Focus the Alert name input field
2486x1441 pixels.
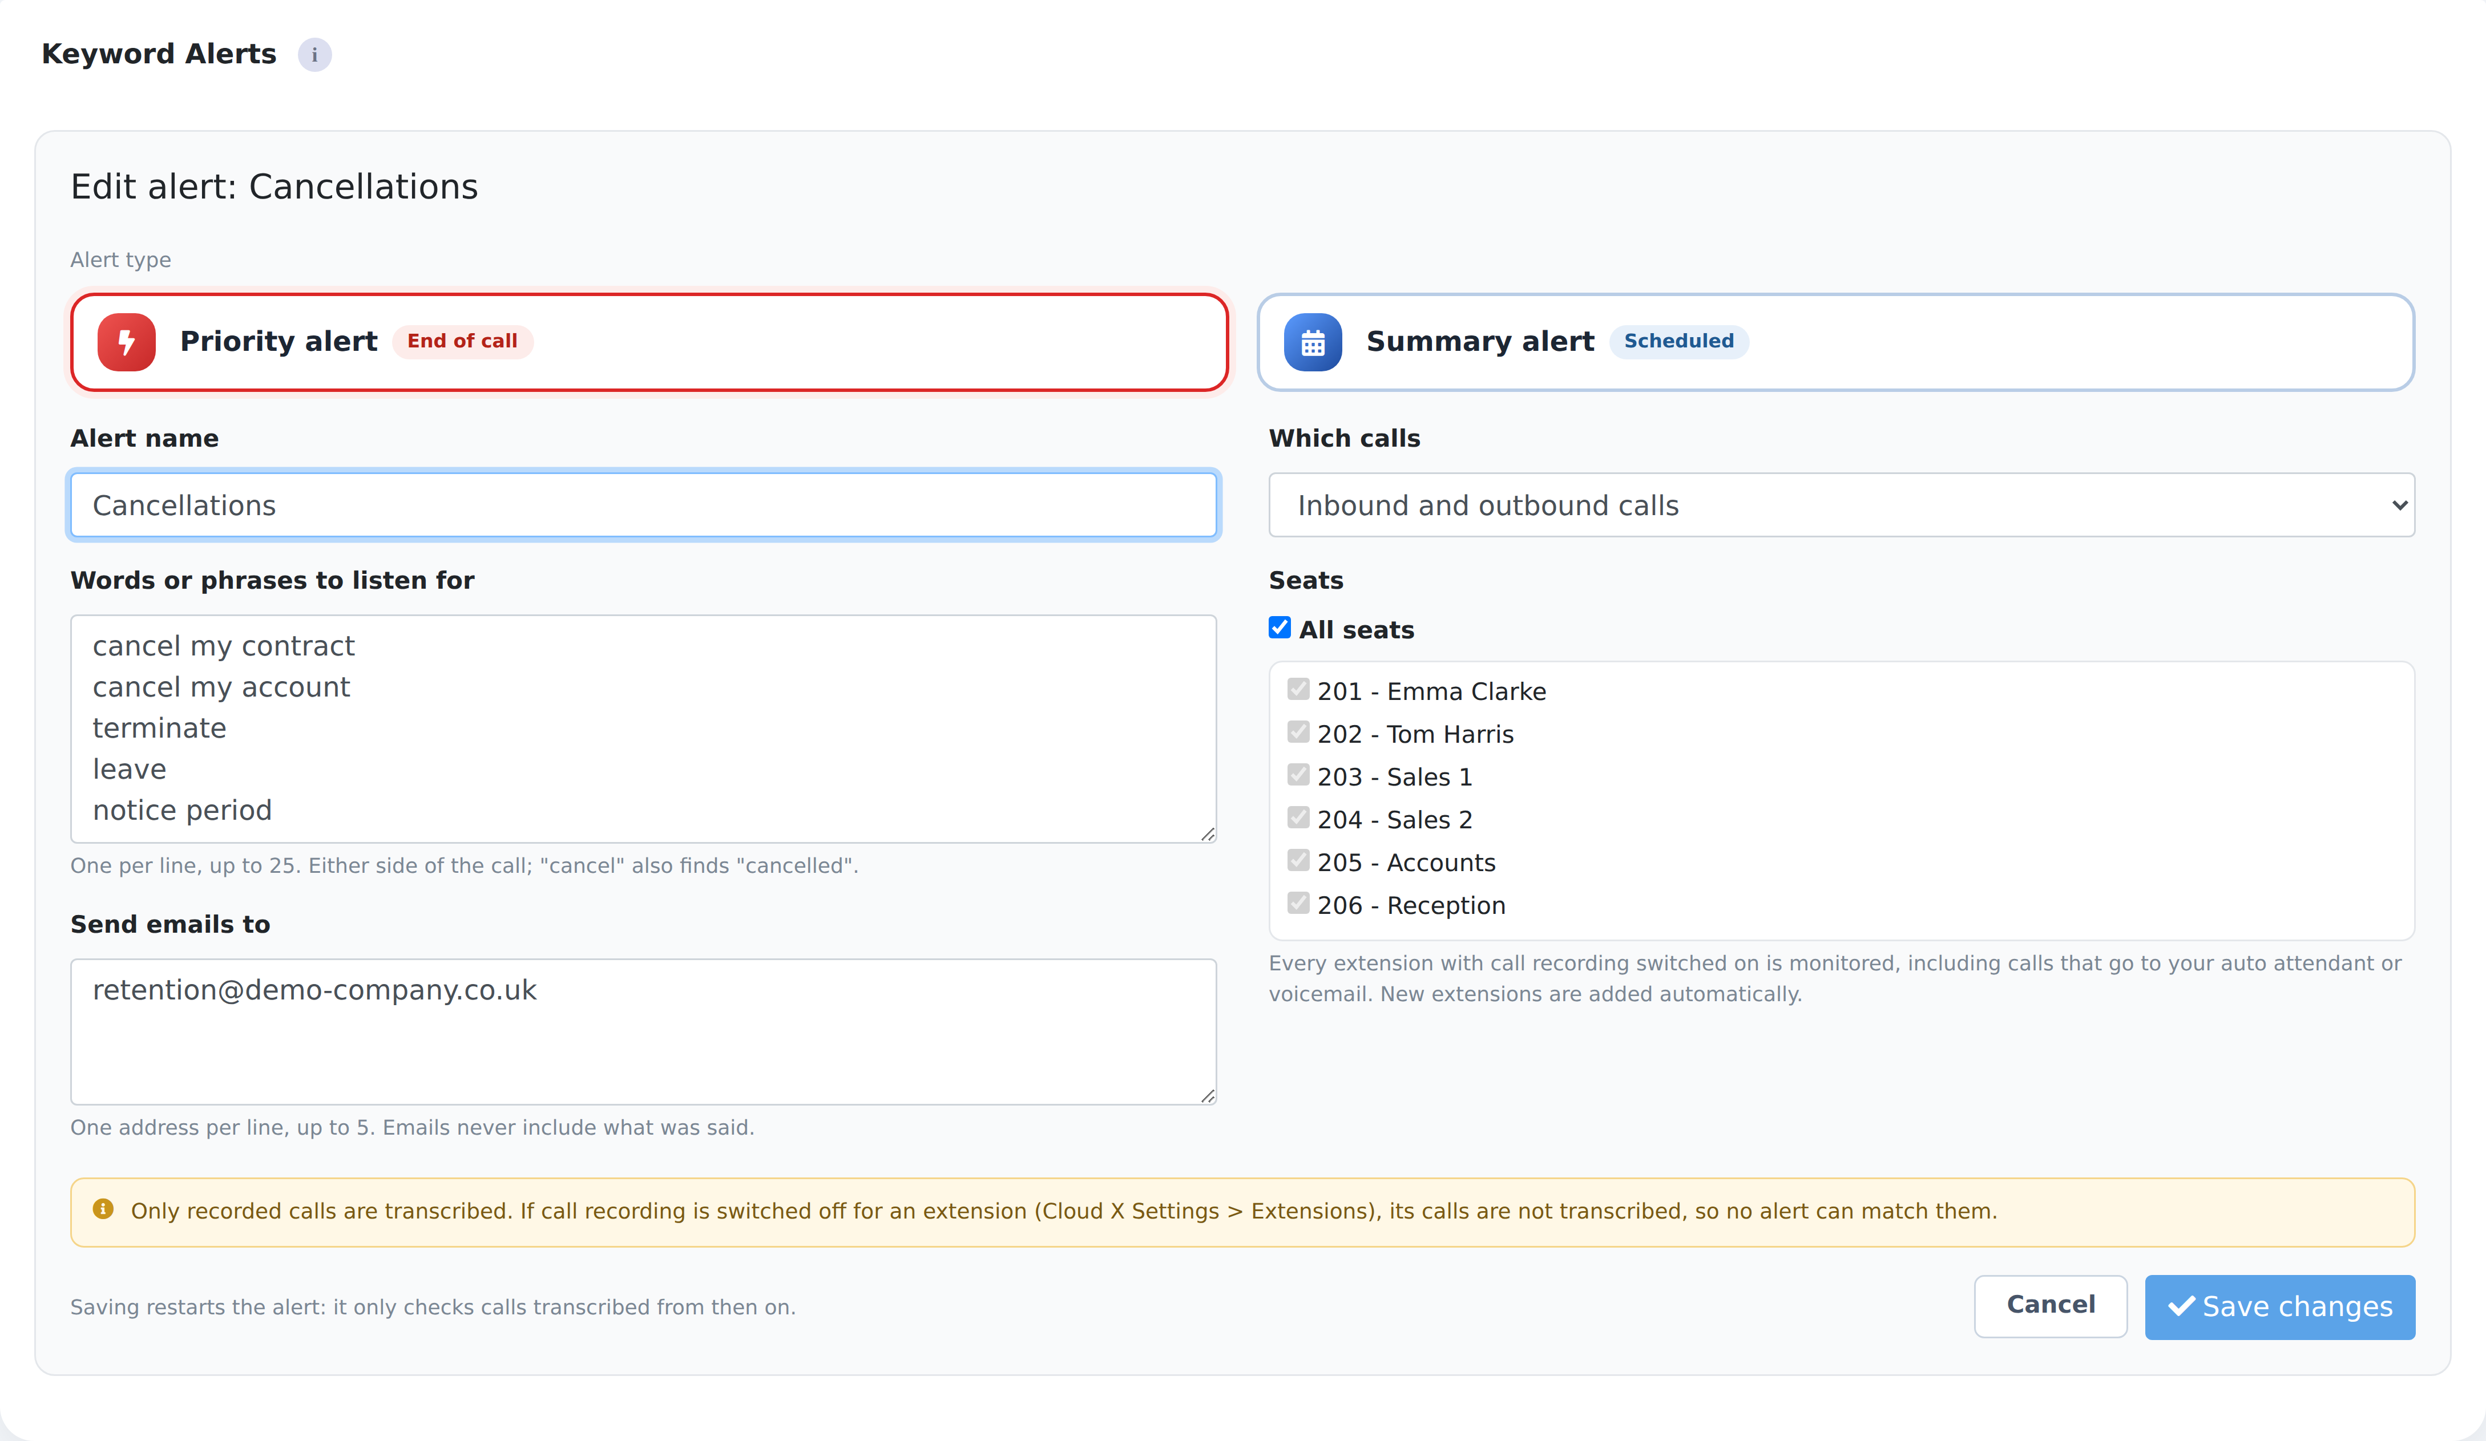click(x=643, y=505)
